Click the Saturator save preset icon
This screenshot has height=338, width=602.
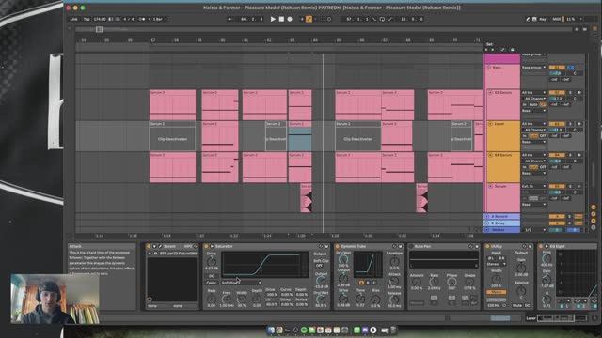click(326, 246)
